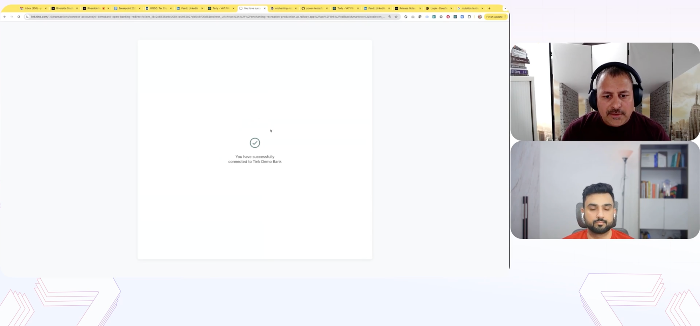Click the red O extension icon

(448, 17)
